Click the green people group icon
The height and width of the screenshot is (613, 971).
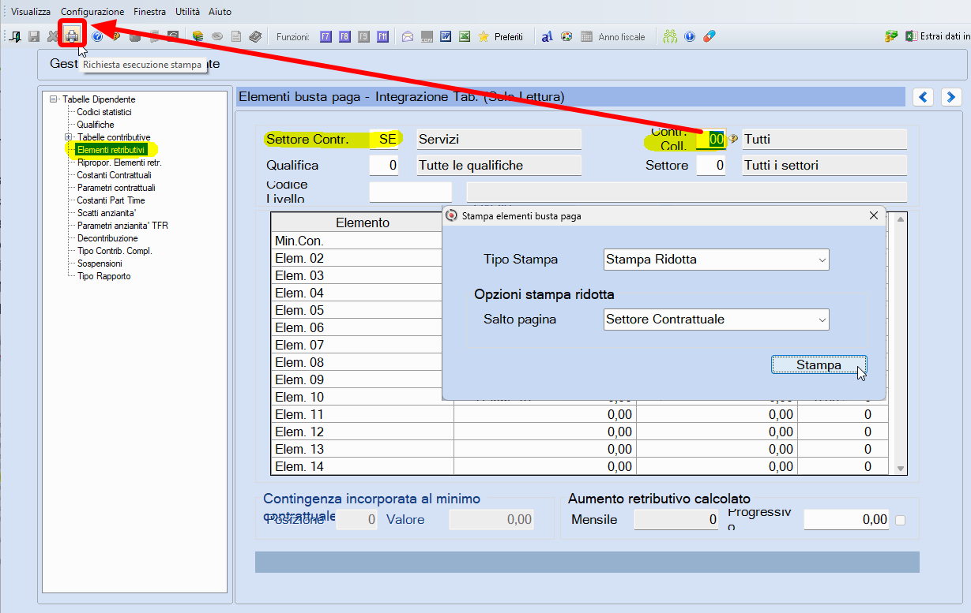click(671, 36)
